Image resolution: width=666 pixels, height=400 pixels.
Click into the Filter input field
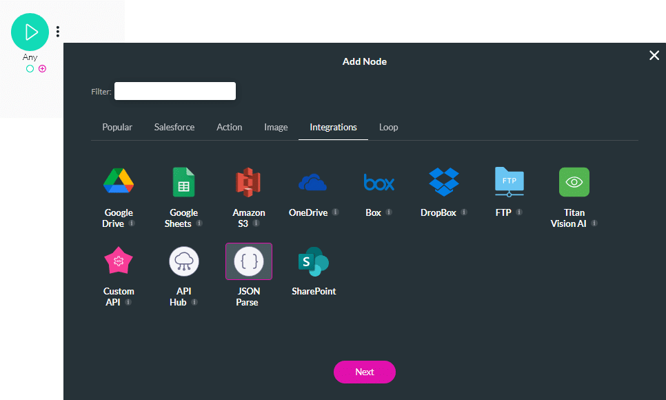coord(175,91)
